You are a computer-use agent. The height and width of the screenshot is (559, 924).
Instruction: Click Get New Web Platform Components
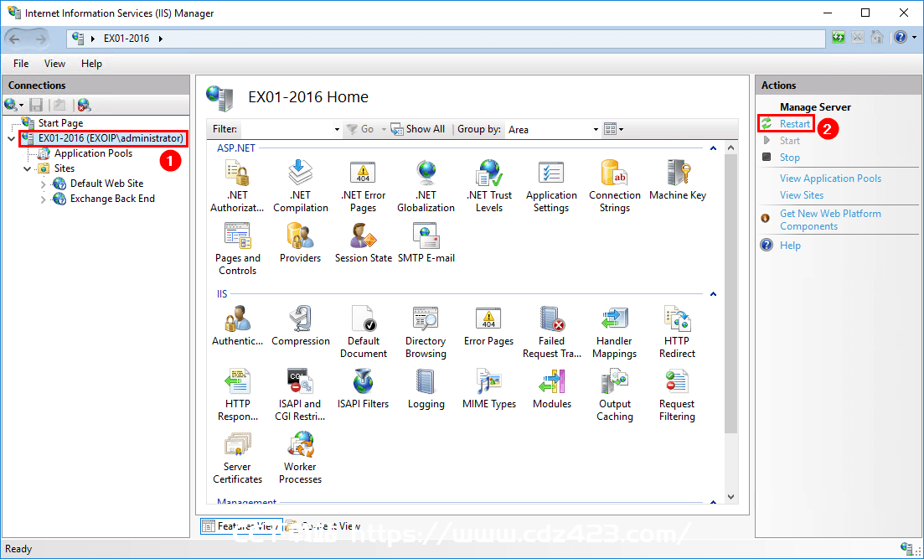pyautogui.click(x=830, y=220)
